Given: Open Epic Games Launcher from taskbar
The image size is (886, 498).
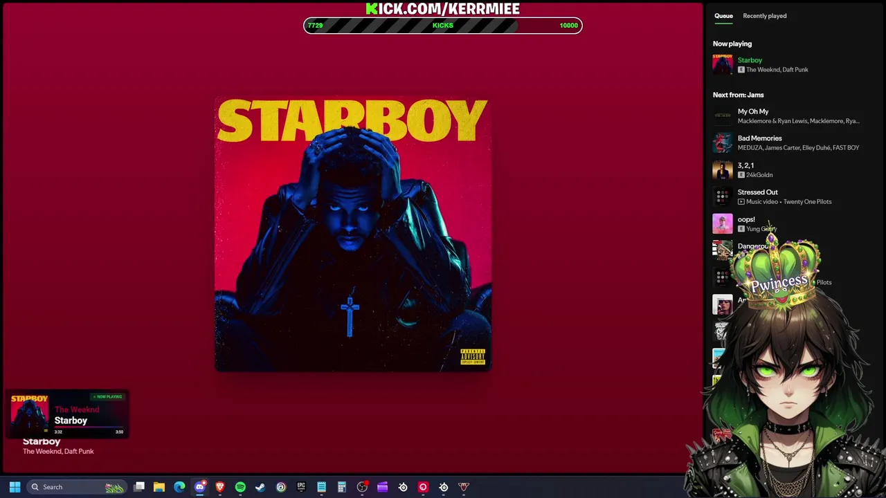Looking at the screenshot, I should click(301, 487).
